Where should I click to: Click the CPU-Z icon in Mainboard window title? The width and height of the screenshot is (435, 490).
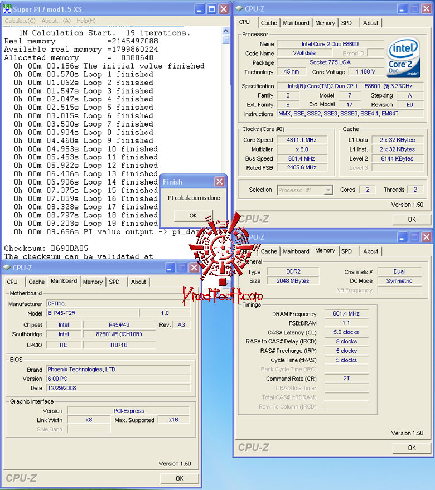coord(7,268)
